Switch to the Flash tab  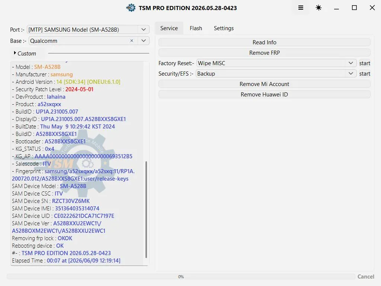click(196, 28)
